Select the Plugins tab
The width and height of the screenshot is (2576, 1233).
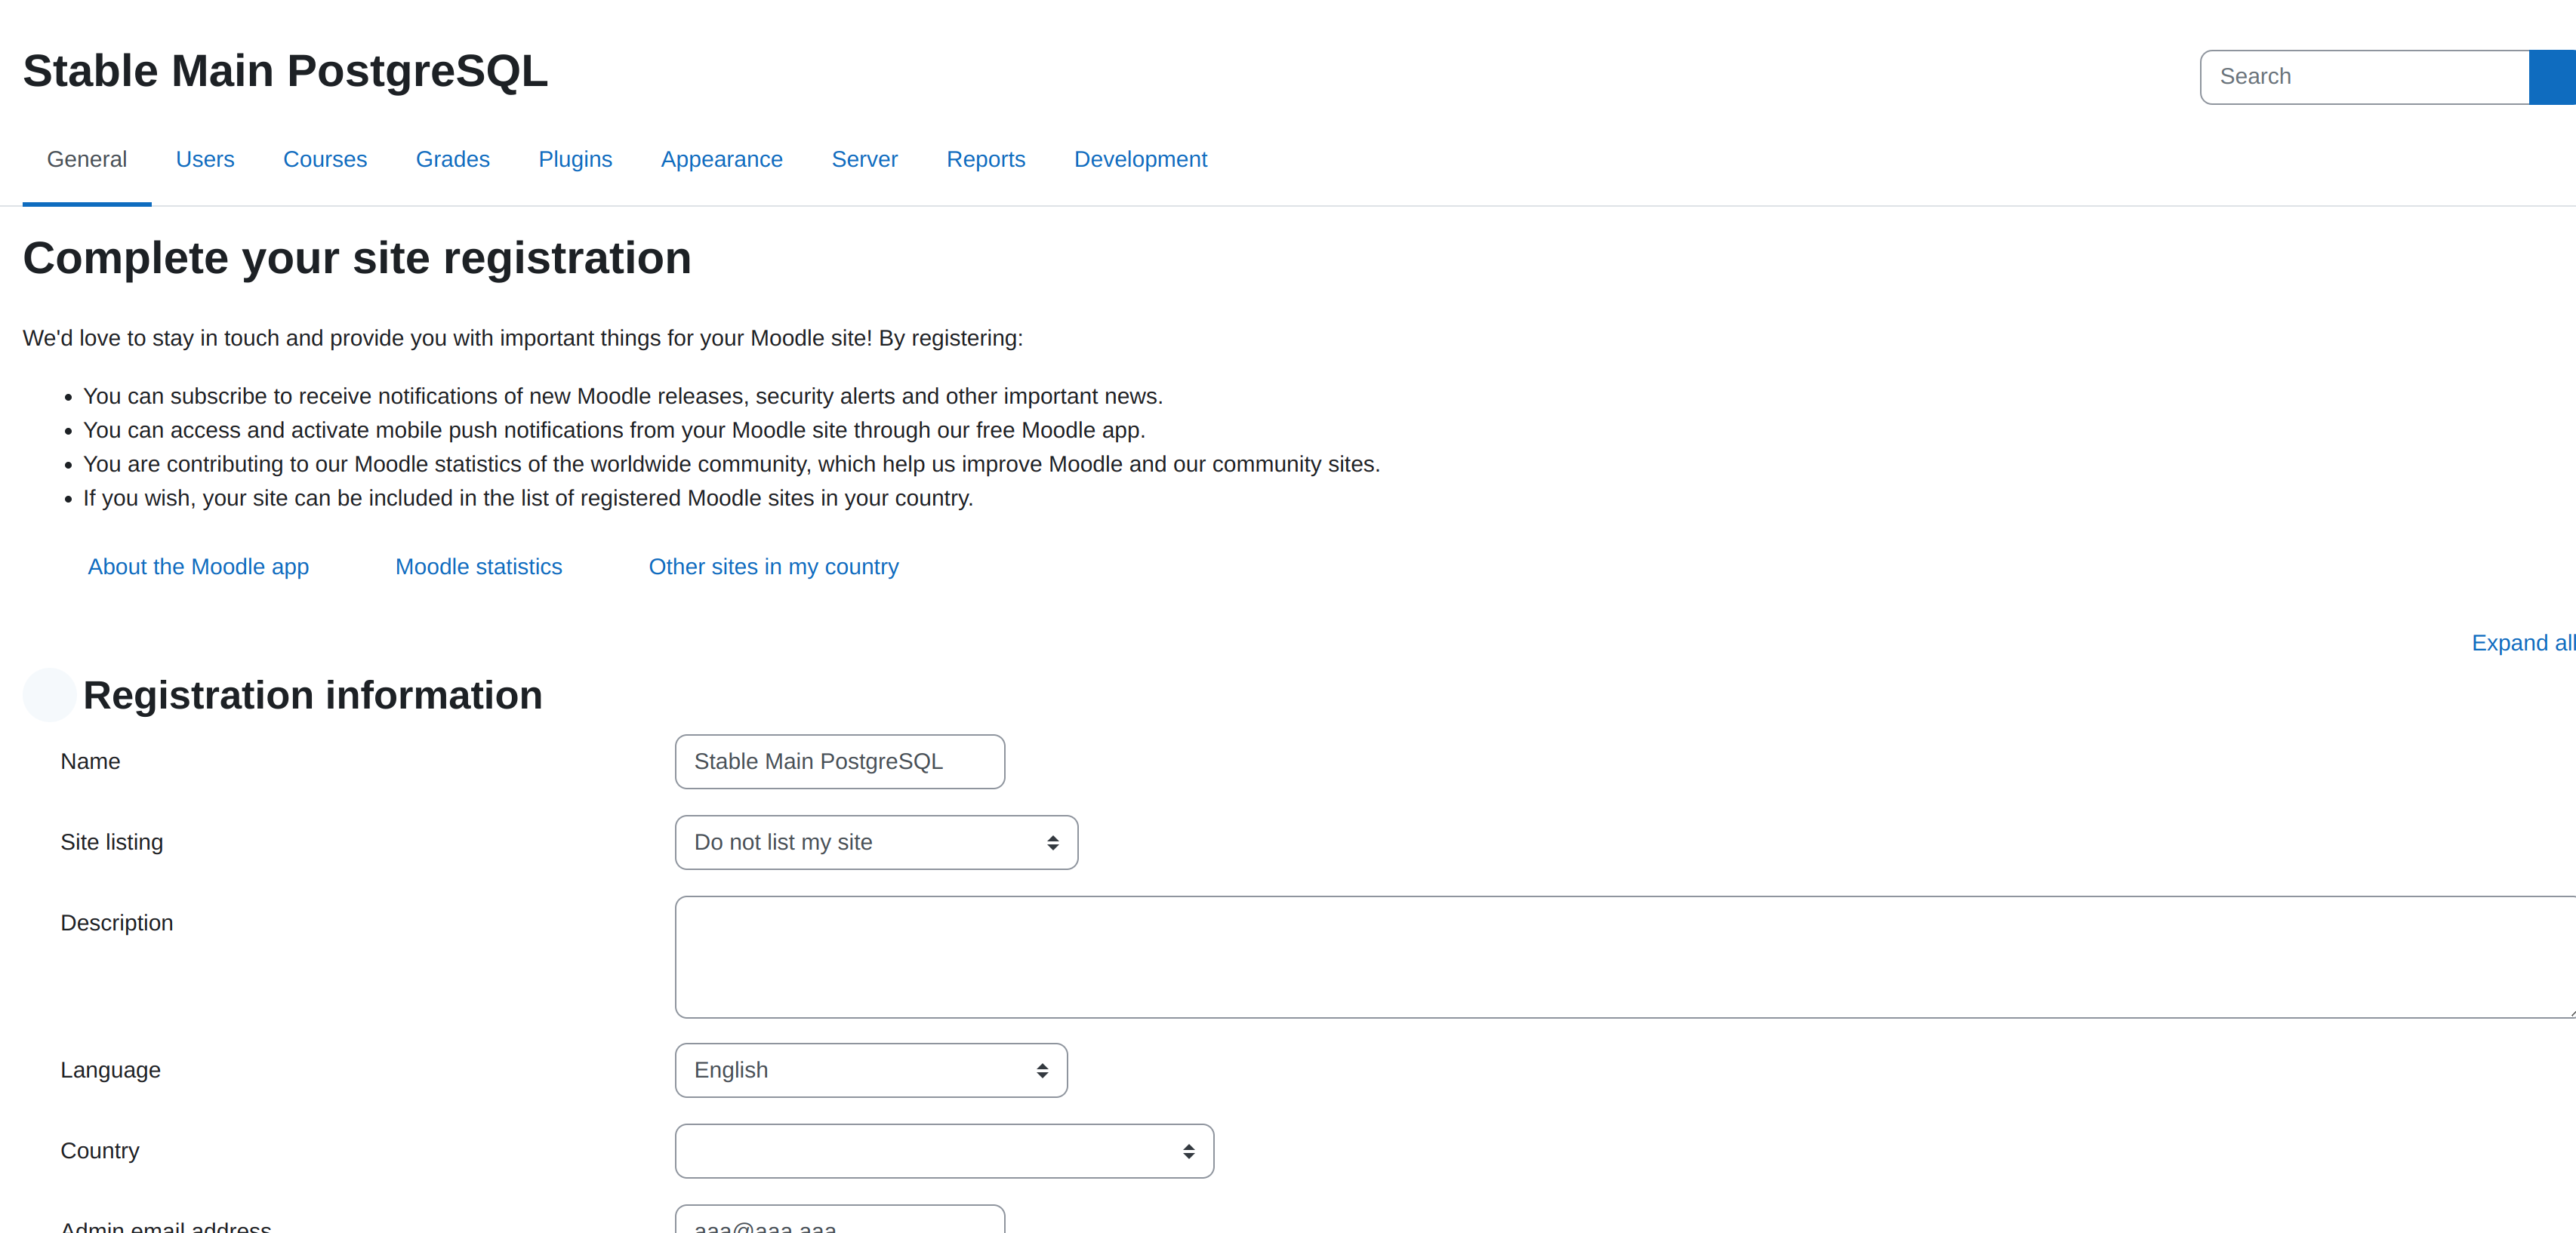tap(575, 159)
